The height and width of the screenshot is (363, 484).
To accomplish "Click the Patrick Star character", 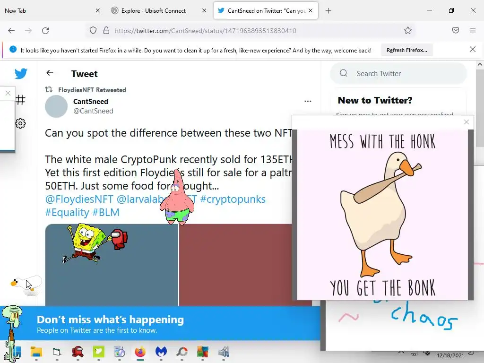I will (x=177, y=197).
